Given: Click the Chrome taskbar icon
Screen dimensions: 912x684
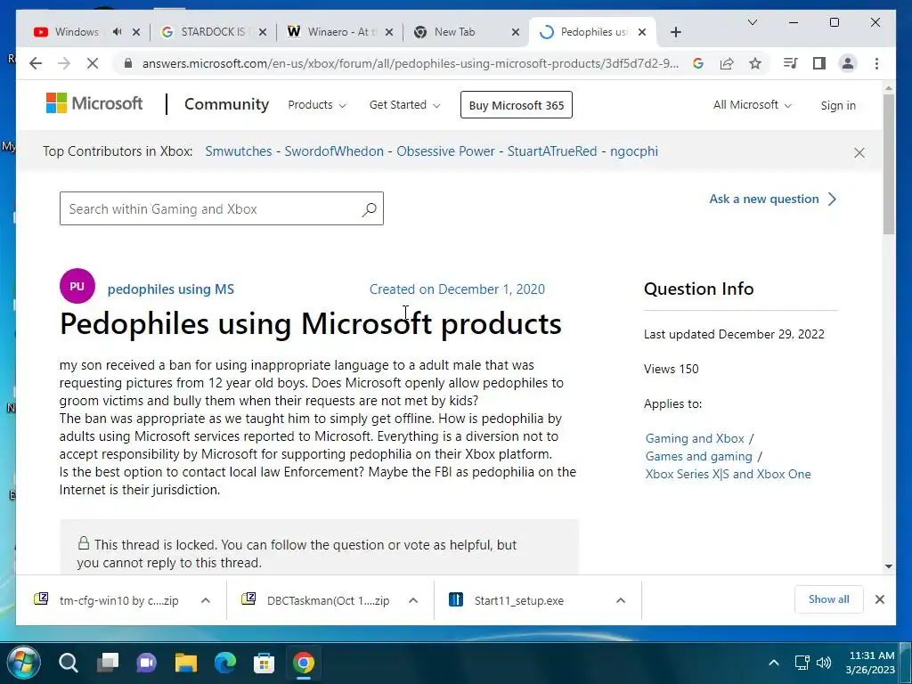Looking at the screenshot, I should tap(304, 663).
